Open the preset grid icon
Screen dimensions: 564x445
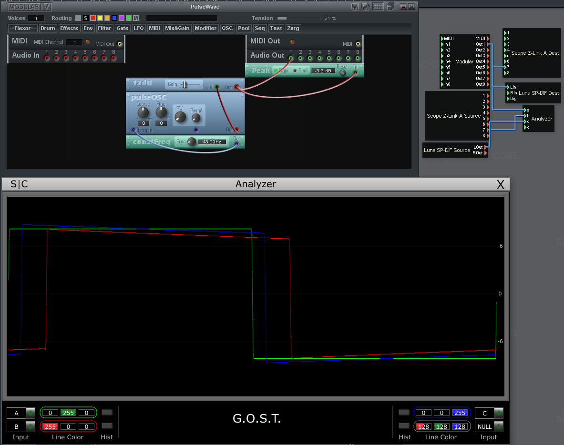(378, 7)
